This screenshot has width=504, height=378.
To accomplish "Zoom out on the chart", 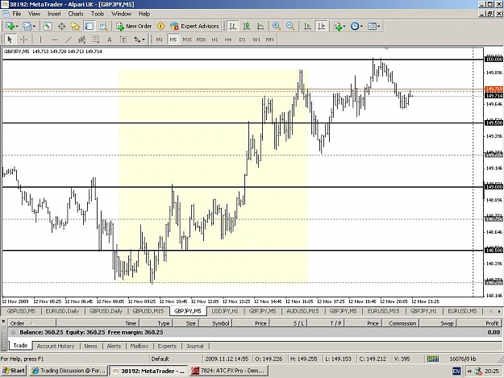I will (x=290, y=26).
